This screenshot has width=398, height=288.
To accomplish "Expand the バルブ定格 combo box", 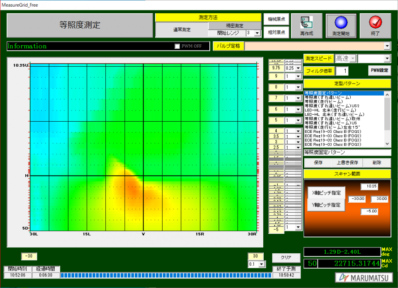I will [387, 46].
